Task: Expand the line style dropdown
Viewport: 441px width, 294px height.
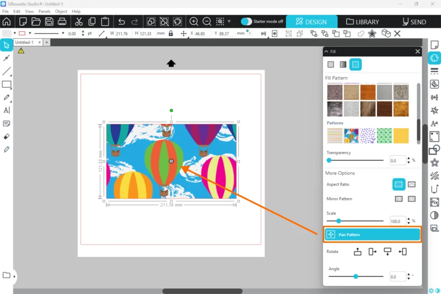Action: (x=63, y=33)
